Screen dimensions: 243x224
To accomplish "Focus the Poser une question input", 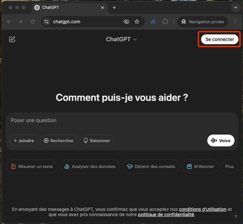I will point(121,121).
